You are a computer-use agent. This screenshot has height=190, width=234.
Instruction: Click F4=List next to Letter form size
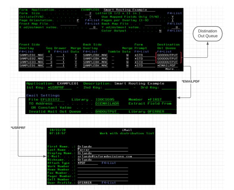175,13
